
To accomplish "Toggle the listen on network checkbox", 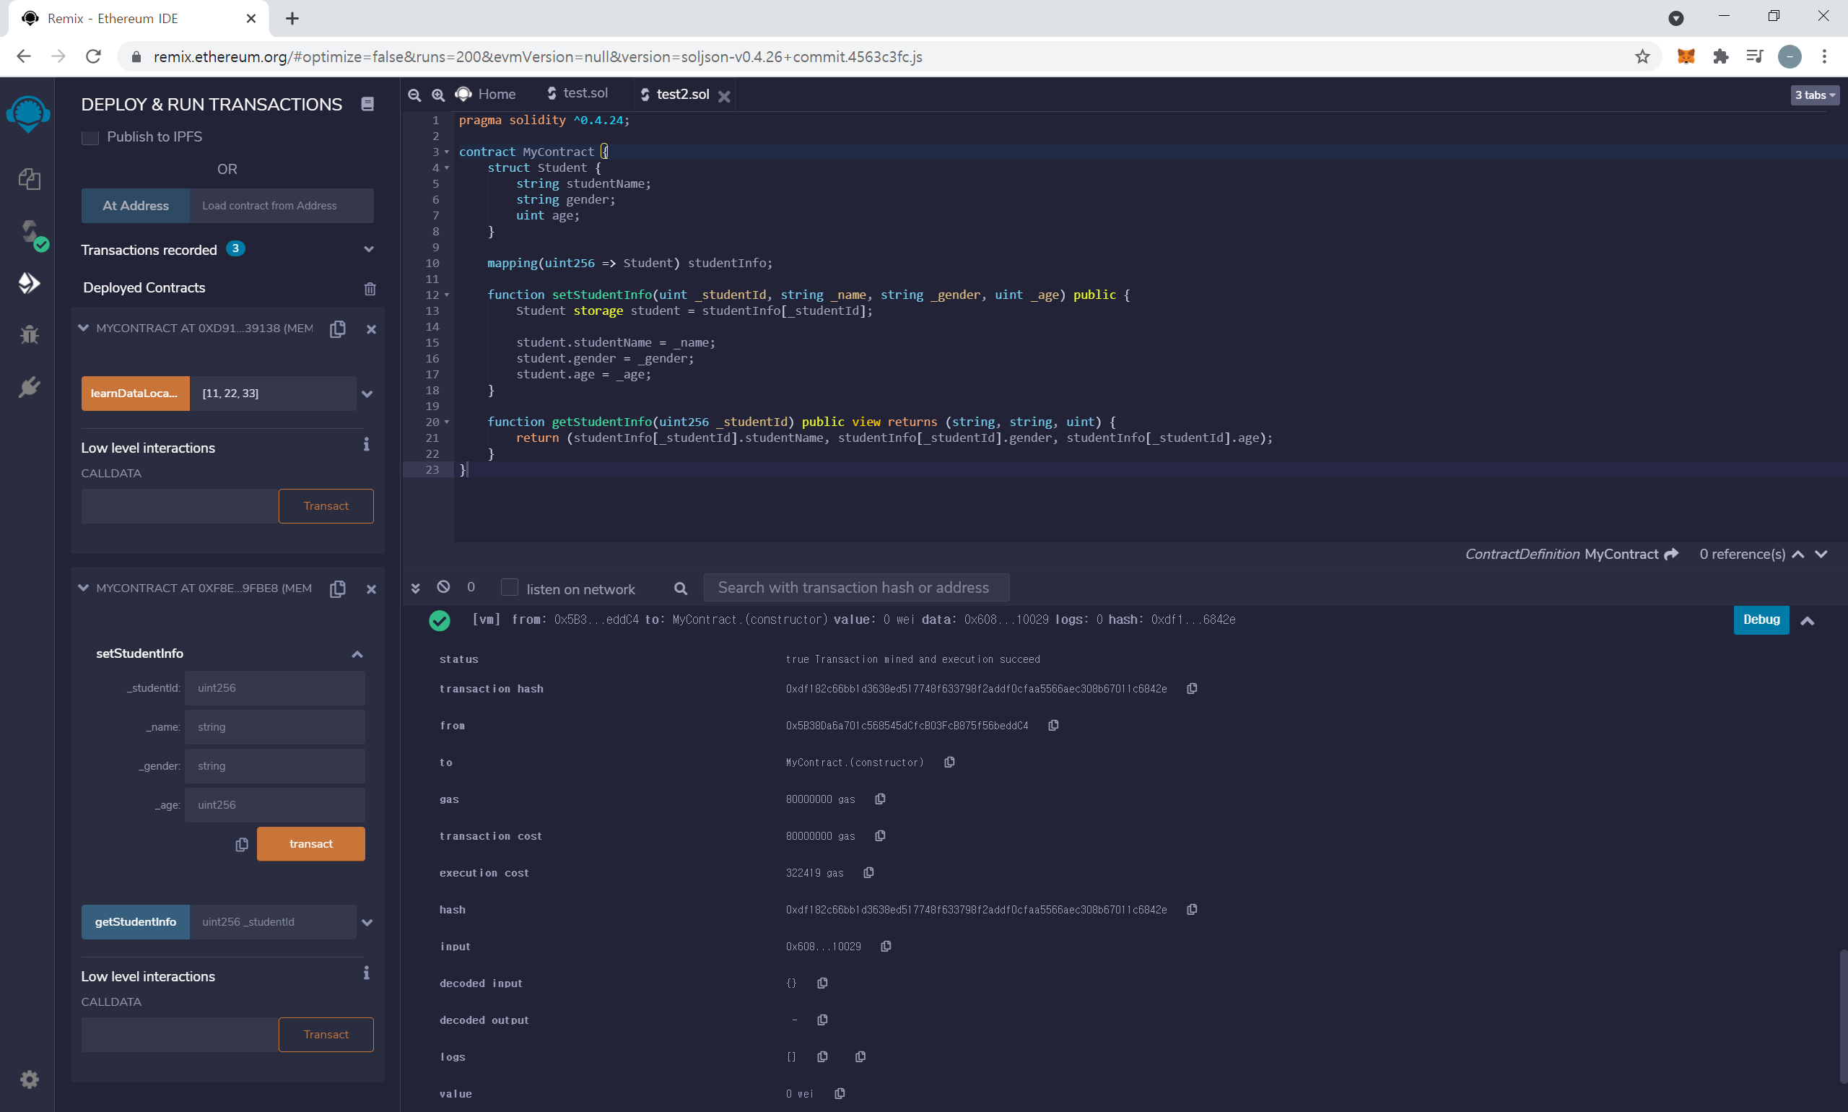I will (510, 588).
